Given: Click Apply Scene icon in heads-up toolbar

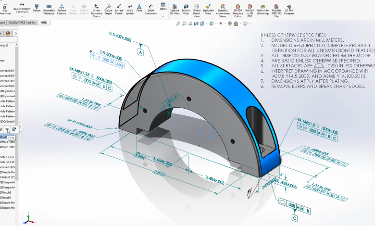Looking at the screenshot, I should 236,24.
